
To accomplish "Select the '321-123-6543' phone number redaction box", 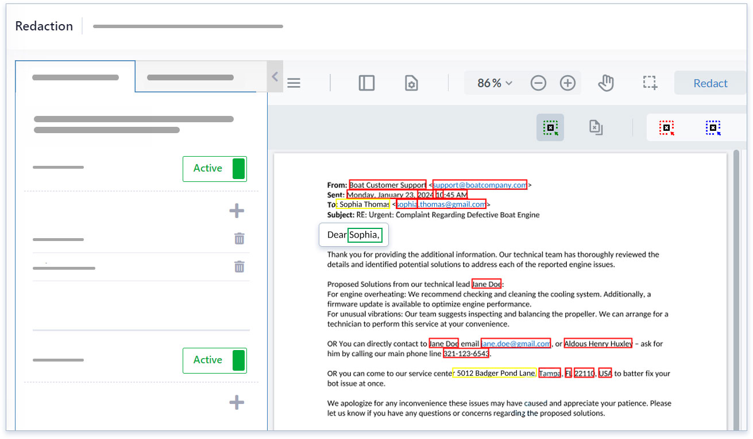I will 466,353.
